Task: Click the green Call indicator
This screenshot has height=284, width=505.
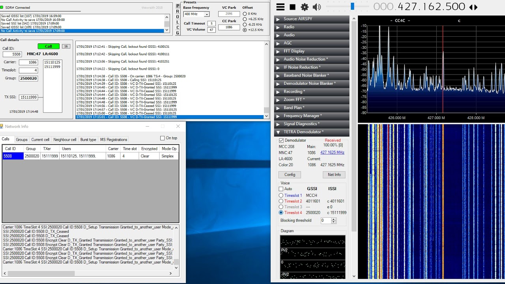Action: pyautogui.click(x=49, y=46)
